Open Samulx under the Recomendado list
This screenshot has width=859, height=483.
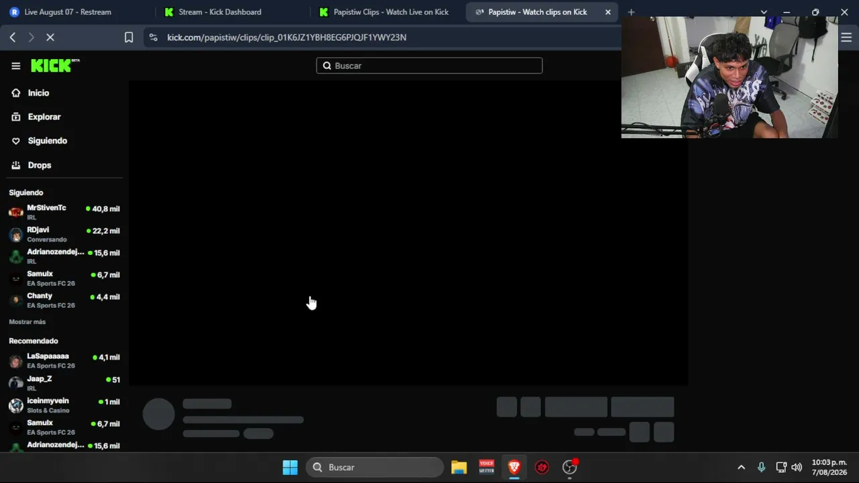tap(64, 427)
